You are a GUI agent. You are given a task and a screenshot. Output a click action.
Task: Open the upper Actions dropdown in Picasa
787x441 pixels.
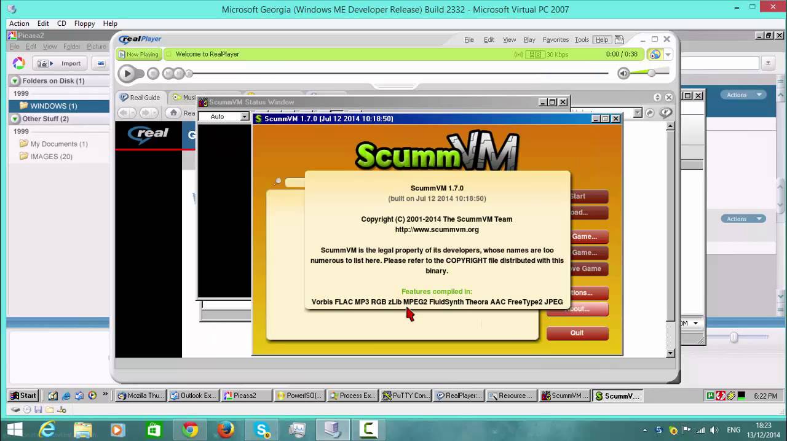pos(744,95)
